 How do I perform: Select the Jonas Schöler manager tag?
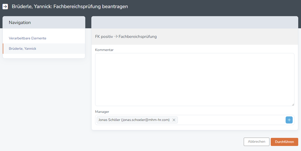click(134, 120)
